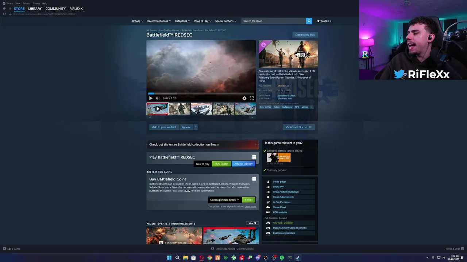Viewport: 467px width, 262px height.
Task: Click the Play Game button
Action: 221,164
